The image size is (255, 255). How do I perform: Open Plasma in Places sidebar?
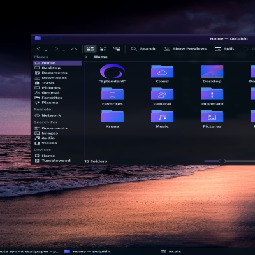57,103
